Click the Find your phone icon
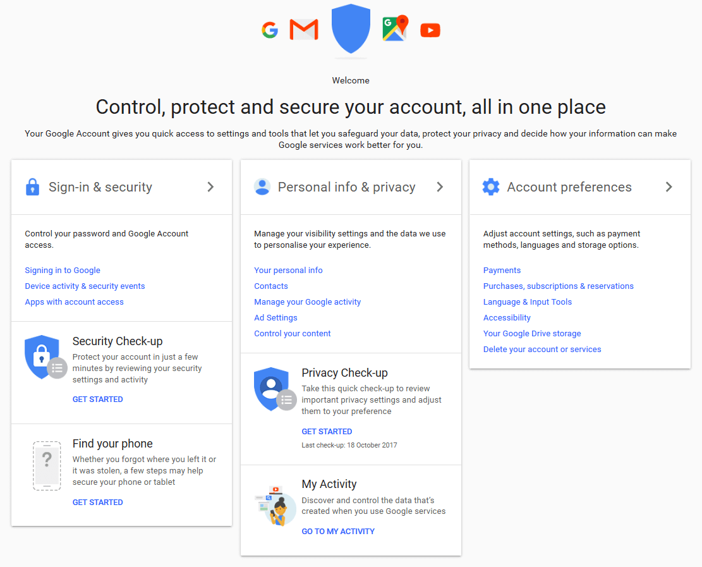 click(47, 466)
